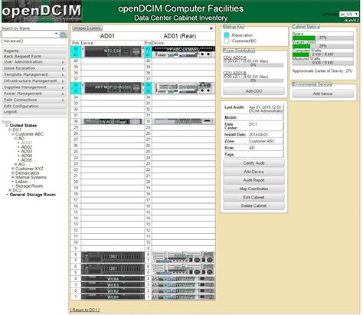Click the Edit Cabinet button
This screenshot has height=315, width=363.
point(253,197)
